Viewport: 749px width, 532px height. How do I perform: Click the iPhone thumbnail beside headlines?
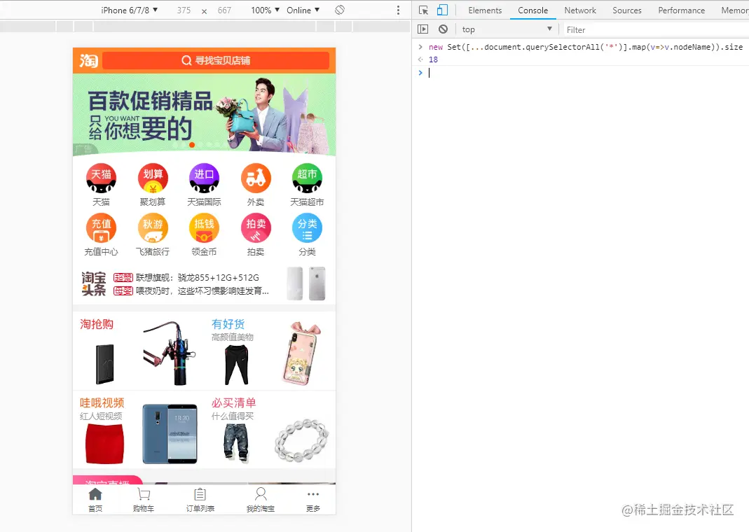click(307, 283)
